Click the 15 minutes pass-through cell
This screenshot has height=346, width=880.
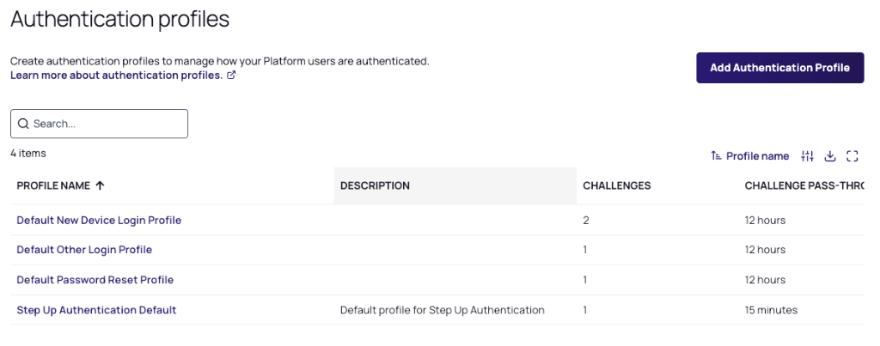(771, 310)
